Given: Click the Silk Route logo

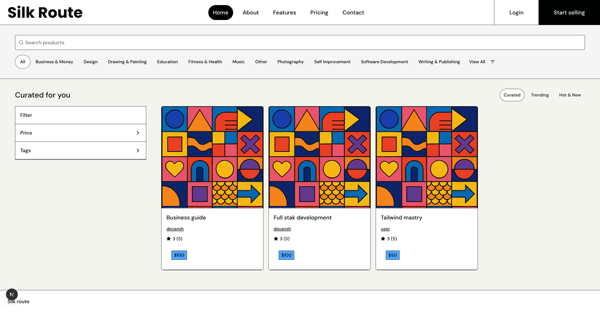Looking at the screenshot, I should coord(45,12).
